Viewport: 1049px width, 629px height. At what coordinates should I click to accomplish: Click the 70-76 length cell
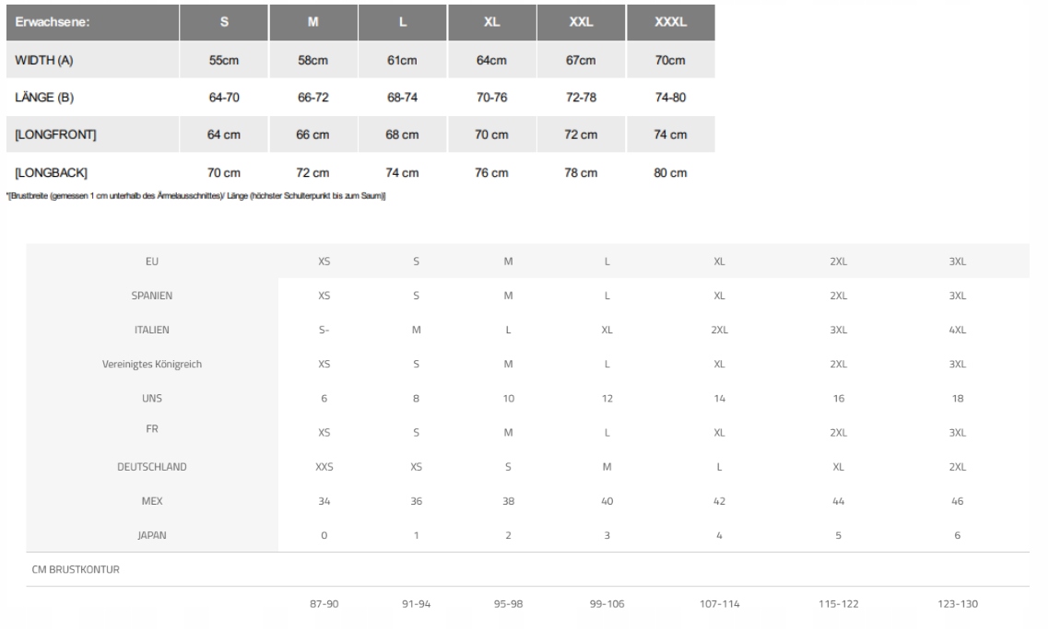pos(491,98)
